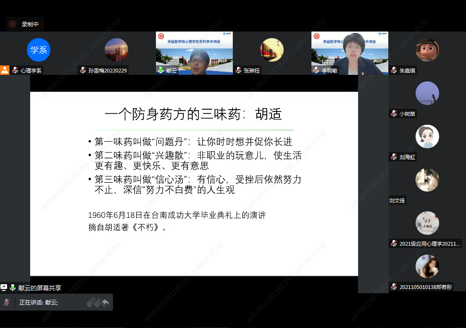Click the orange host icon next to 心理学系
Image resolution: width=466 pixels, height=328 pixels.
pos(5,70)
